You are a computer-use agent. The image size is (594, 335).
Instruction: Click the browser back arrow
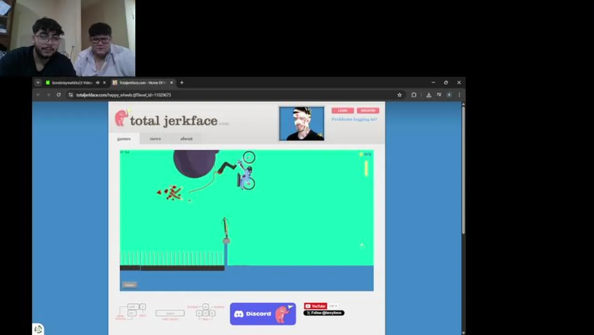pos(38,95)
